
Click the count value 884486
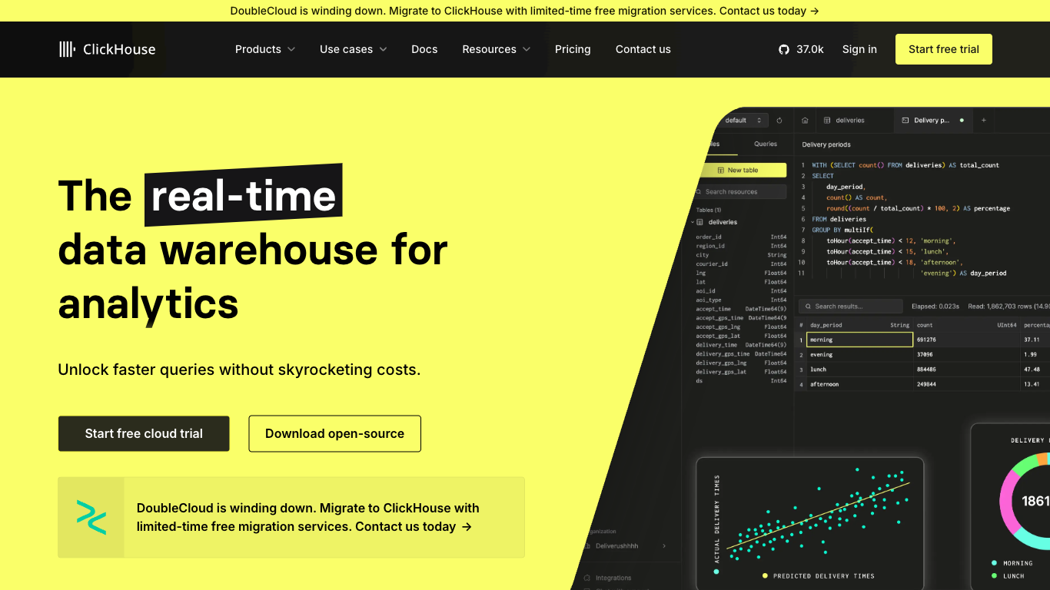tap(926, 370)
